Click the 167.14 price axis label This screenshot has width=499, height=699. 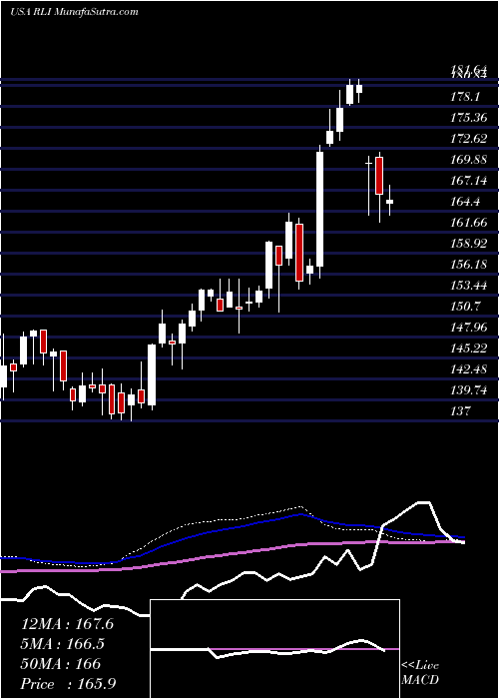pyautogui.click(x=468, y=181)
